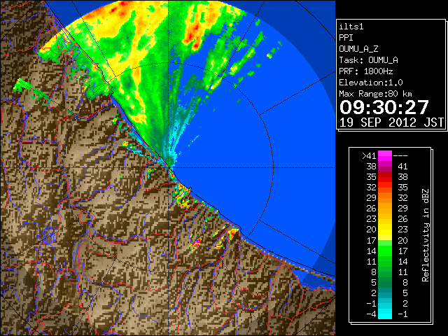
Task: Click the magenta echo core over land
Action: [196, 244]
